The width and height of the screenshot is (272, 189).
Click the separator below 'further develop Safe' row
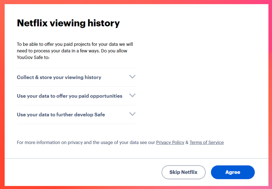tap(76, 124)
